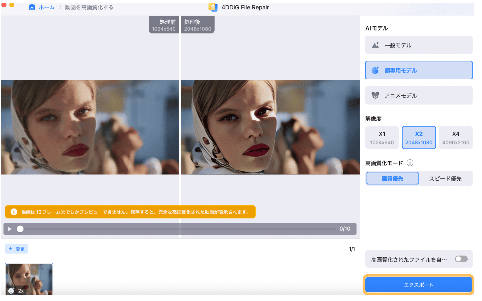Click the 解像度 section heading

tap(373, 119)
